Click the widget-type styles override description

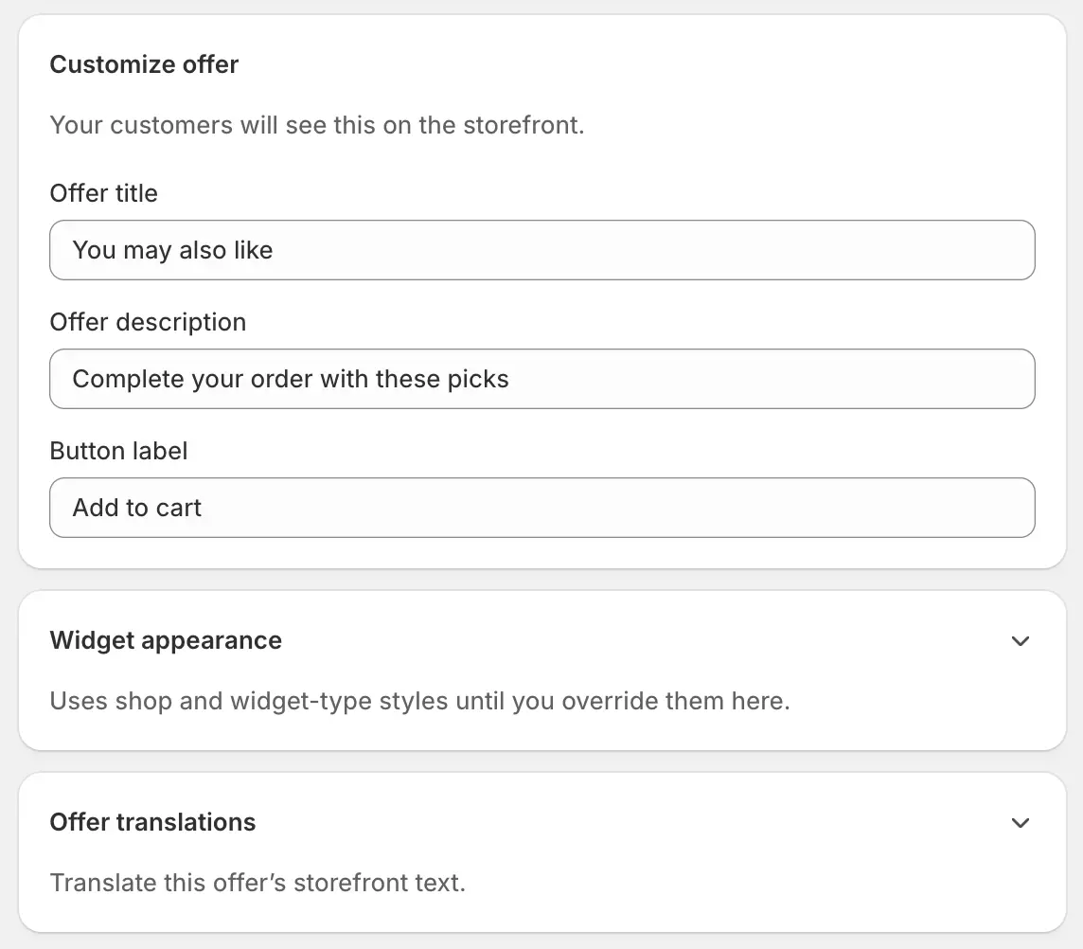[x=420, y=701]
